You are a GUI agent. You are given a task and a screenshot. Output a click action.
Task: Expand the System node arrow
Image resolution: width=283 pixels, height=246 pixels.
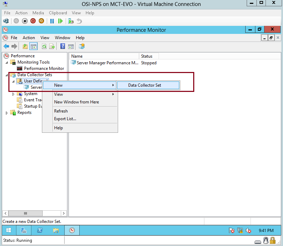(x=14, y=94)
